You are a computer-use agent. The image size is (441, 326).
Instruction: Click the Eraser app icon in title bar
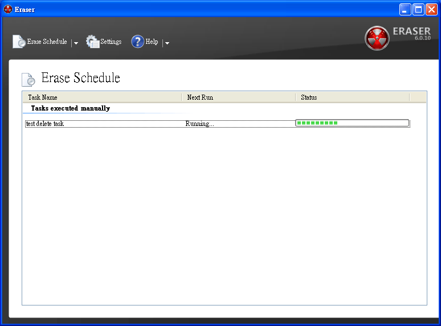click(x=8, y=9)
